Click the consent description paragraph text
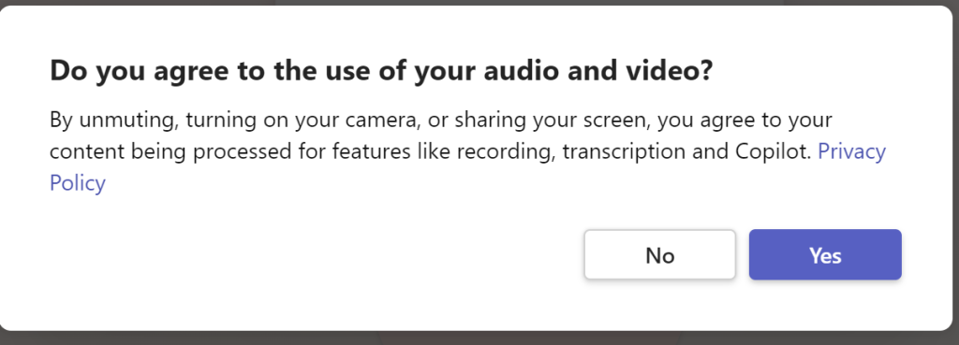Viewport: 959px width, 345px height. click(467, 151)
